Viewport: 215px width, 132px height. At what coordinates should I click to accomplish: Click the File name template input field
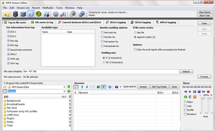pyautogui.click(x=101, y=72)
